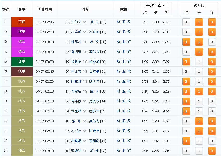
Task: Click the 西甲 league cell in row 5
Action: click(x=22, y=62)
